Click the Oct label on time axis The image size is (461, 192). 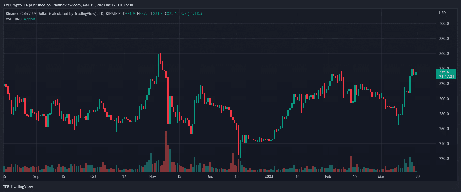click(94, 177)
